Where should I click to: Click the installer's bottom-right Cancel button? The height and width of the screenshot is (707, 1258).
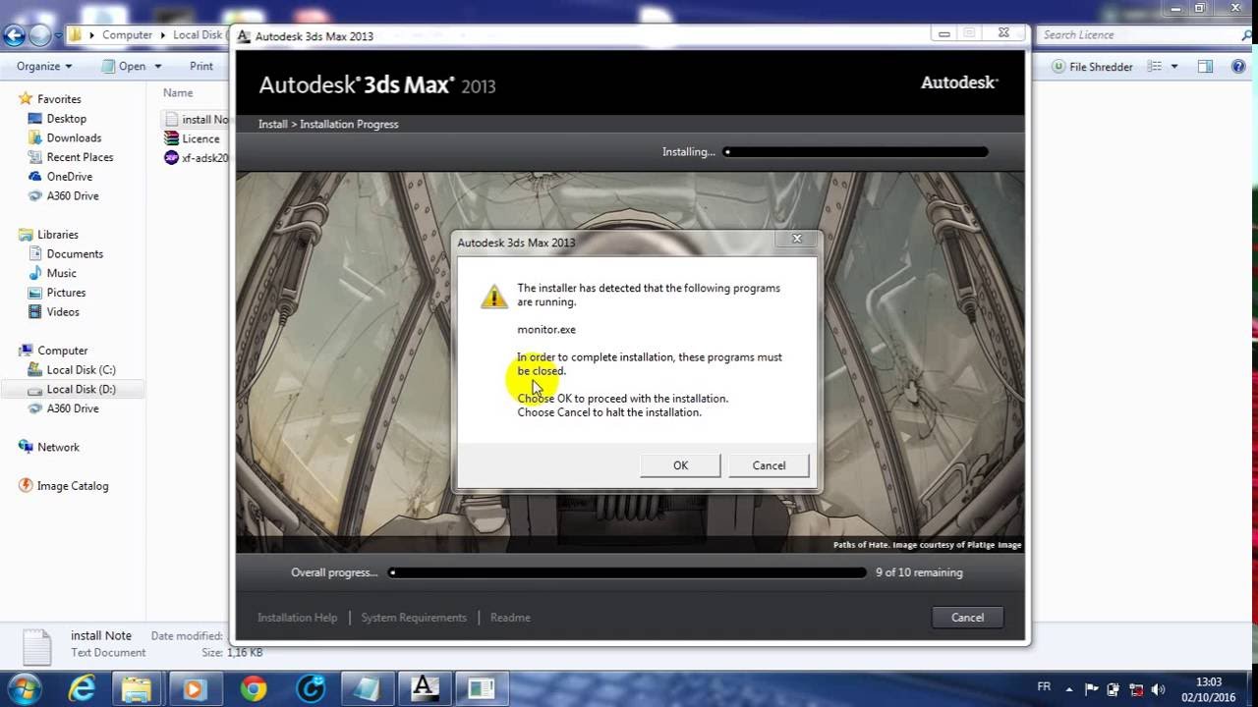coord(967,617)
